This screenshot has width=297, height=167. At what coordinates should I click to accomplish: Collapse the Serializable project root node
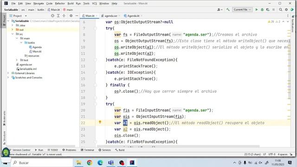[8, 21]
